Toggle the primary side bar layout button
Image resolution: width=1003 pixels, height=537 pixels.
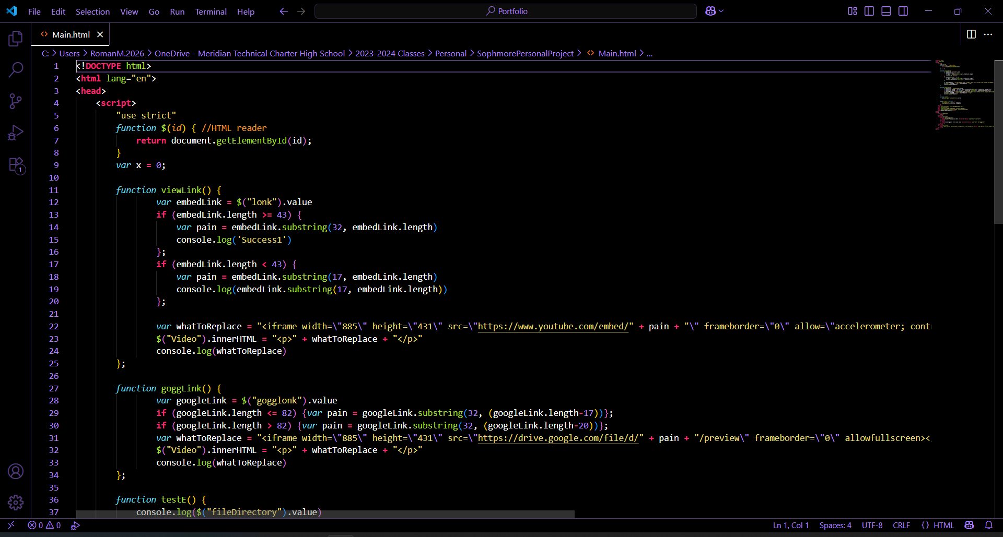point(869,11)
